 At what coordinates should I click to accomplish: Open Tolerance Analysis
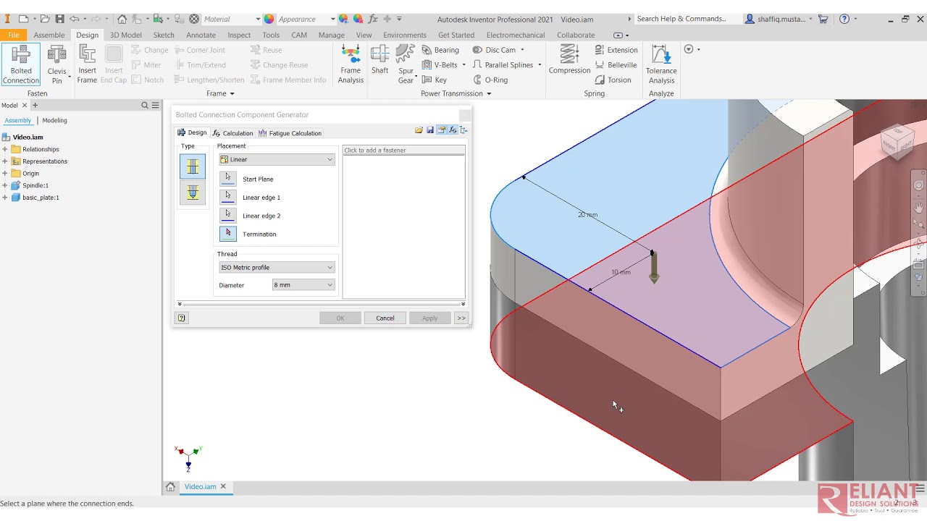coord(661,65)
